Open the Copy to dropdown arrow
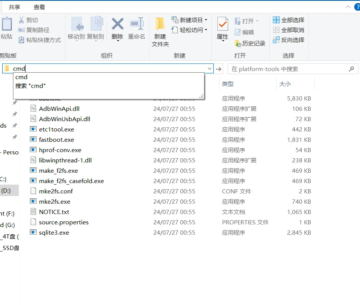360x305 pixels. click(96, 41)
